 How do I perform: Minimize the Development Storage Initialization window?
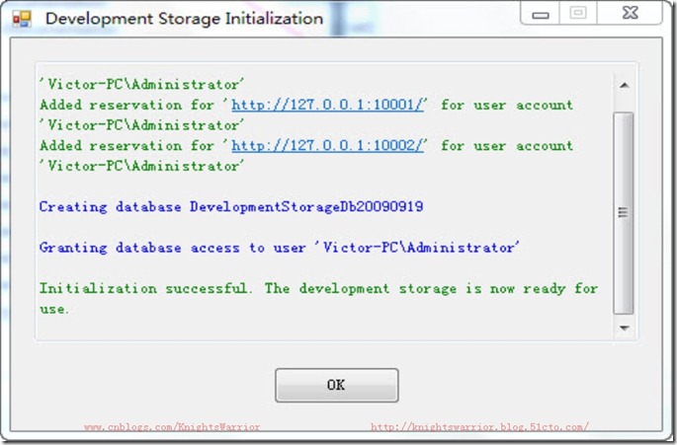541,14
